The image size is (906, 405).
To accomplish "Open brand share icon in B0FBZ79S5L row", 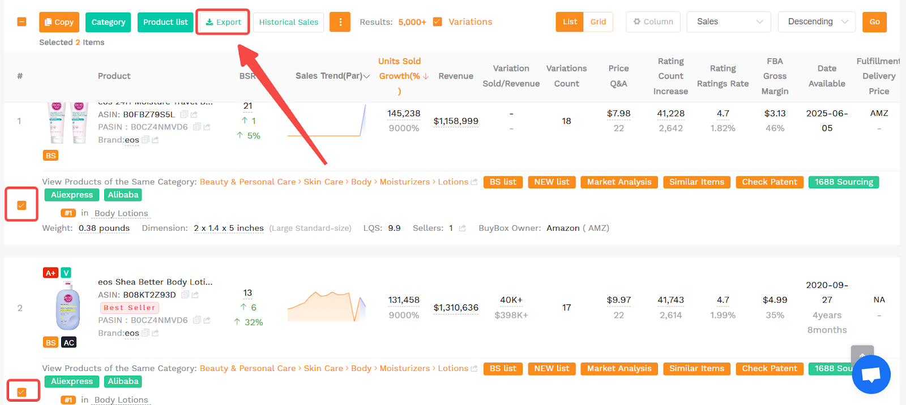I will point(155,140).
